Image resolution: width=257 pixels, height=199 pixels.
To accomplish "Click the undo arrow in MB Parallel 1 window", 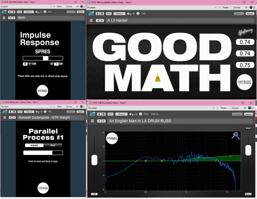I will (37, 112).
